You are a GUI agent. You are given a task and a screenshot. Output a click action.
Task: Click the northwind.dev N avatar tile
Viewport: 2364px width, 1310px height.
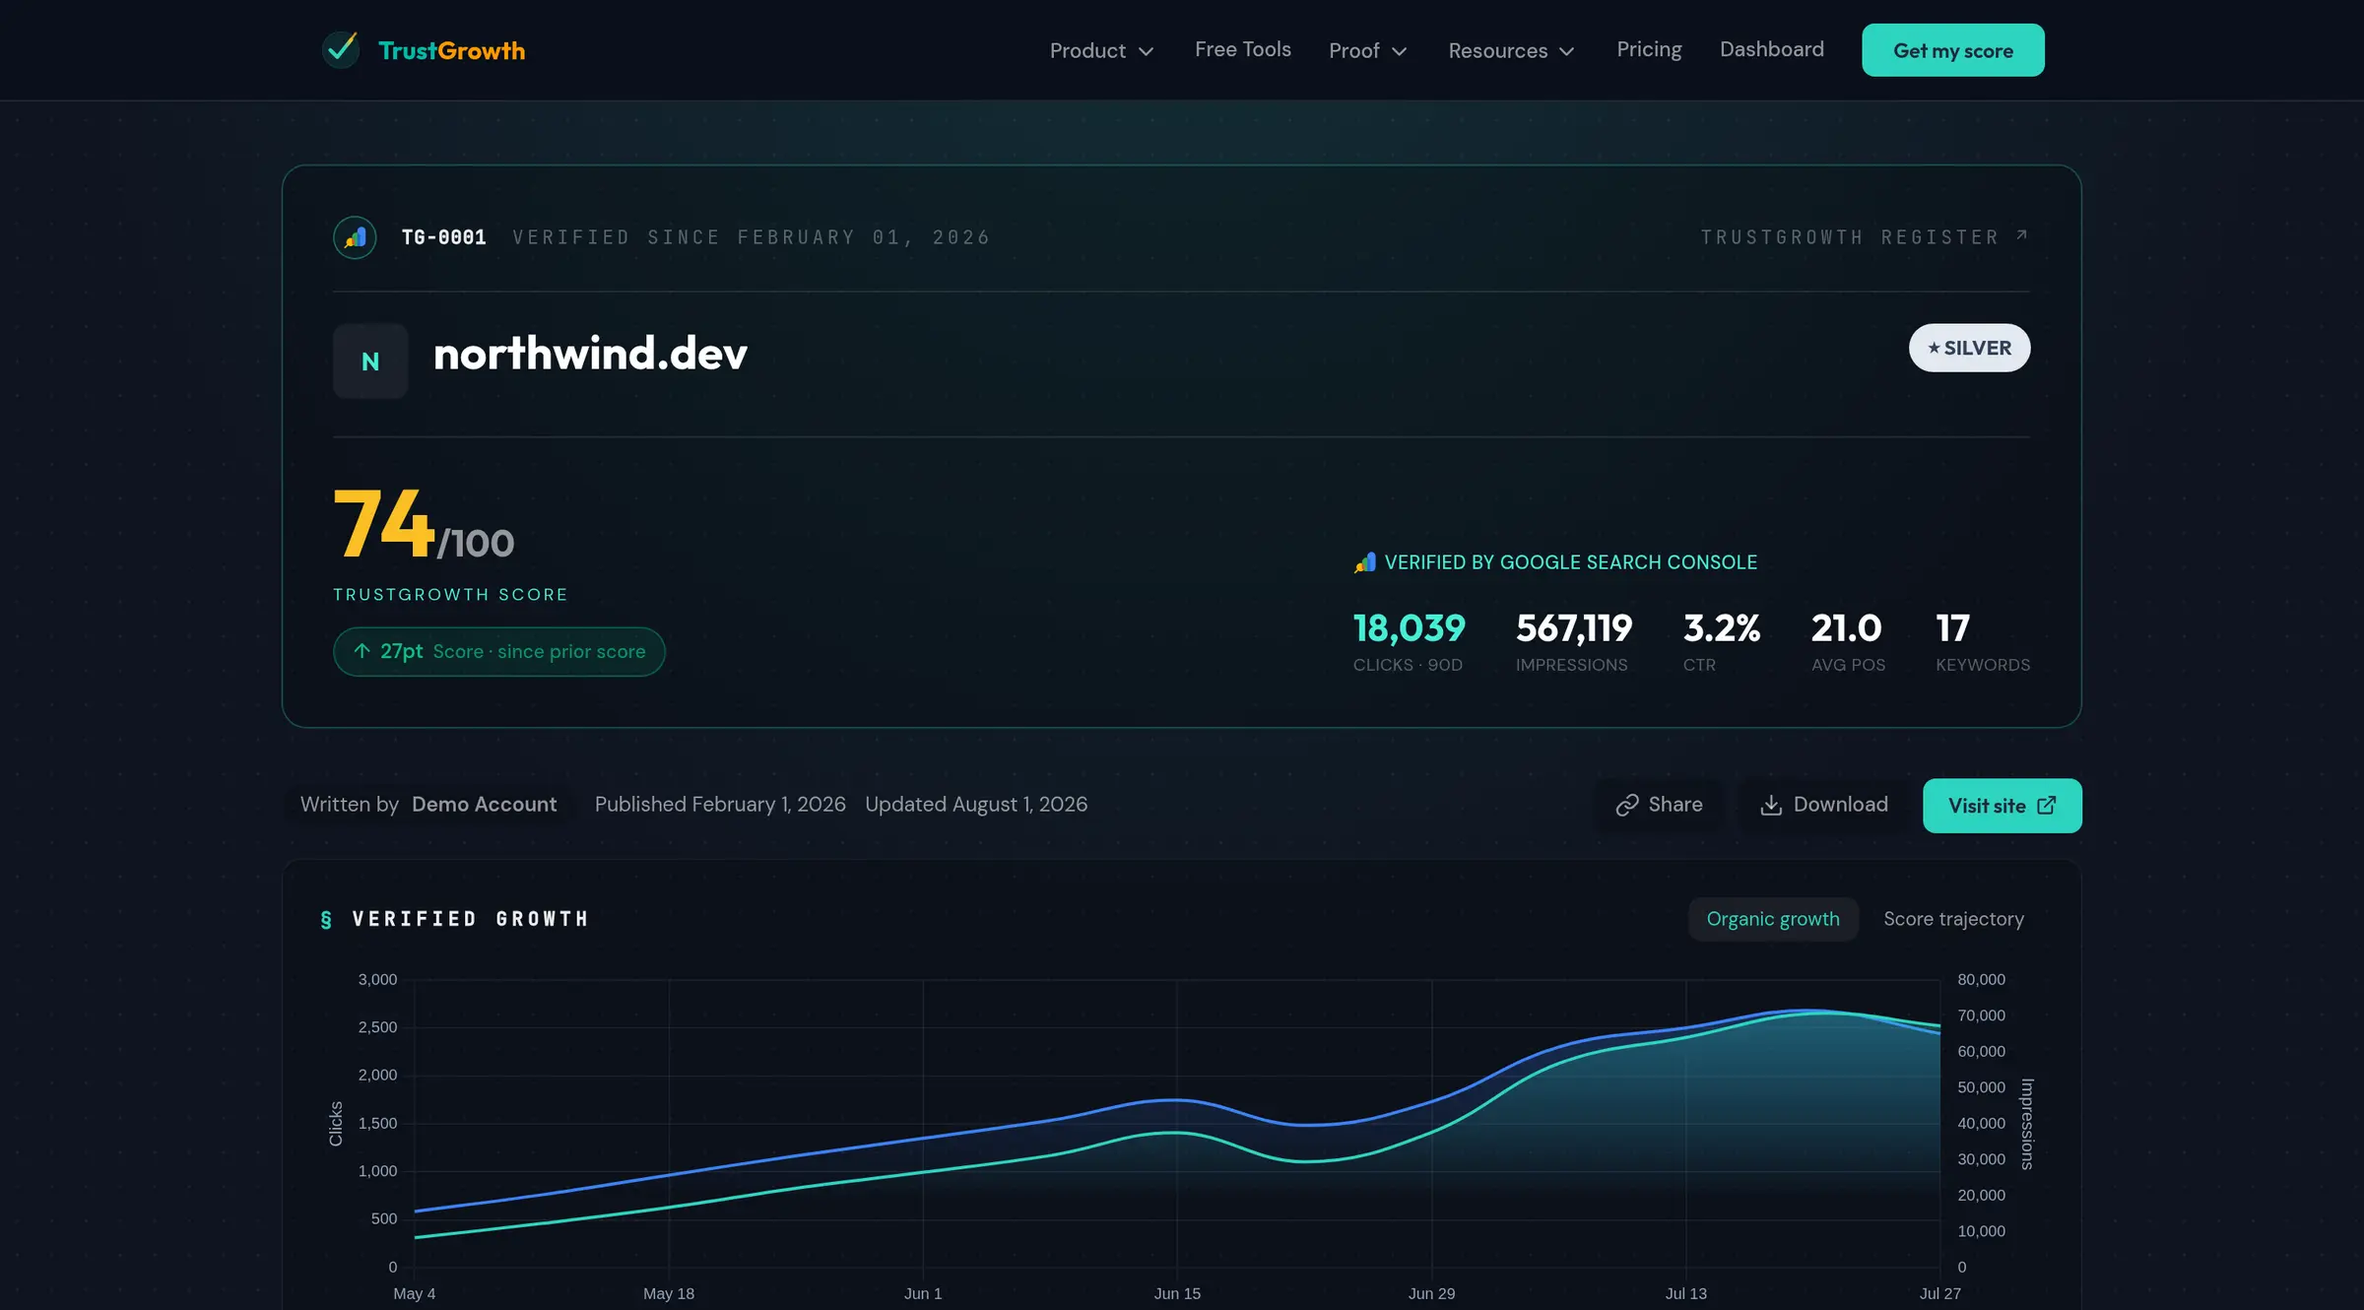coord(370,361)
